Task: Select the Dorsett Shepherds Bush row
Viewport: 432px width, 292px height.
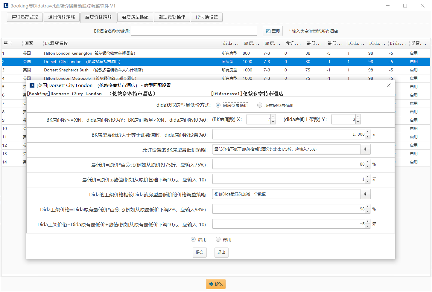Action: tap(216, 70)
